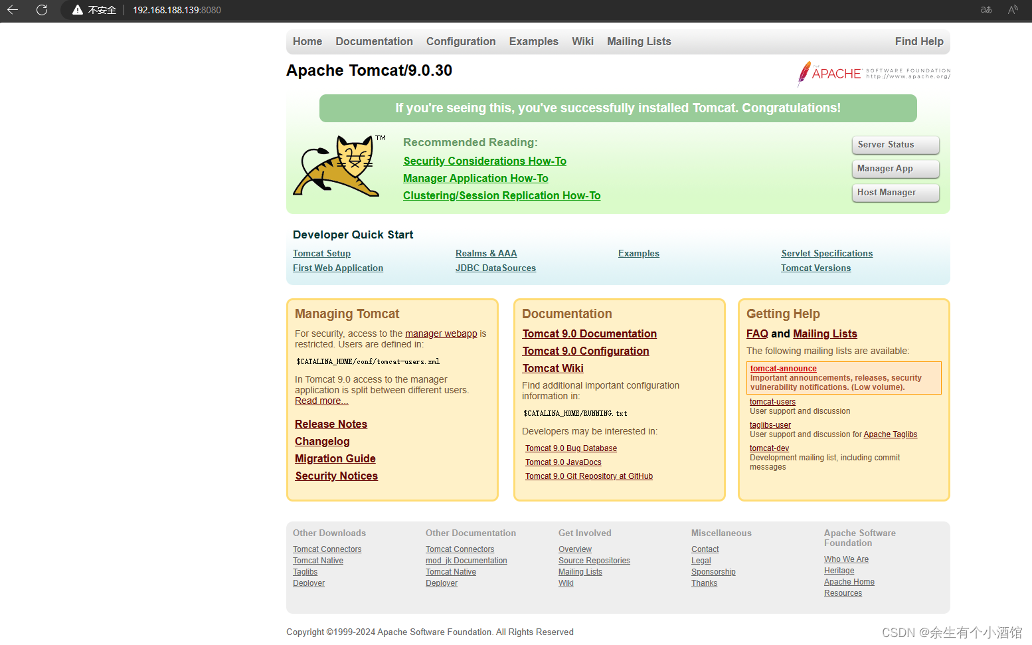Click the Server Status button
Screen dimensions: 1032x645
[895, 145]
